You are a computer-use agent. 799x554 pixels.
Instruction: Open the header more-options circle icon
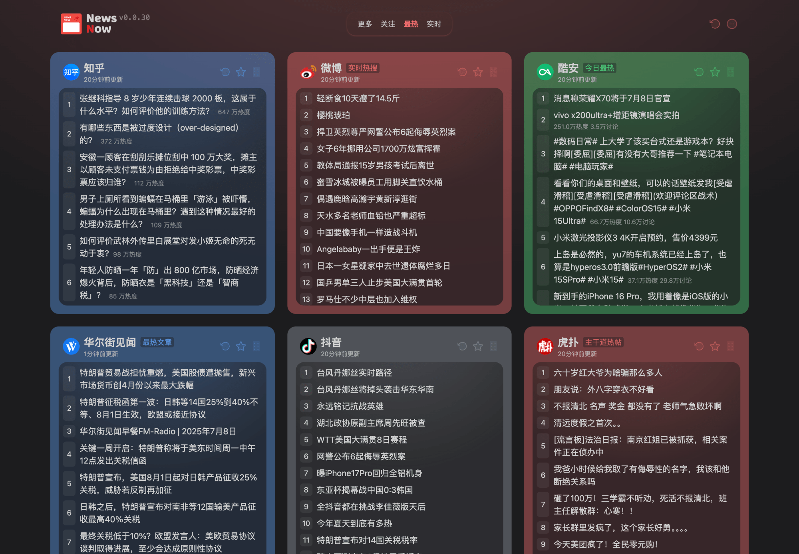tap(732, 24)
